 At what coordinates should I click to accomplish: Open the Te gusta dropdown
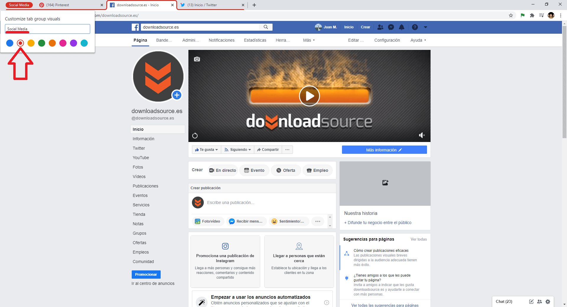206,150
